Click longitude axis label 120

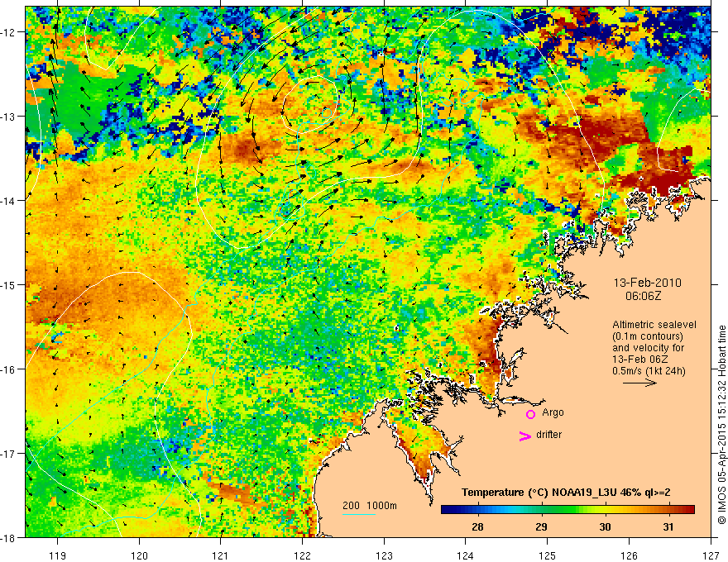point(139,555)
